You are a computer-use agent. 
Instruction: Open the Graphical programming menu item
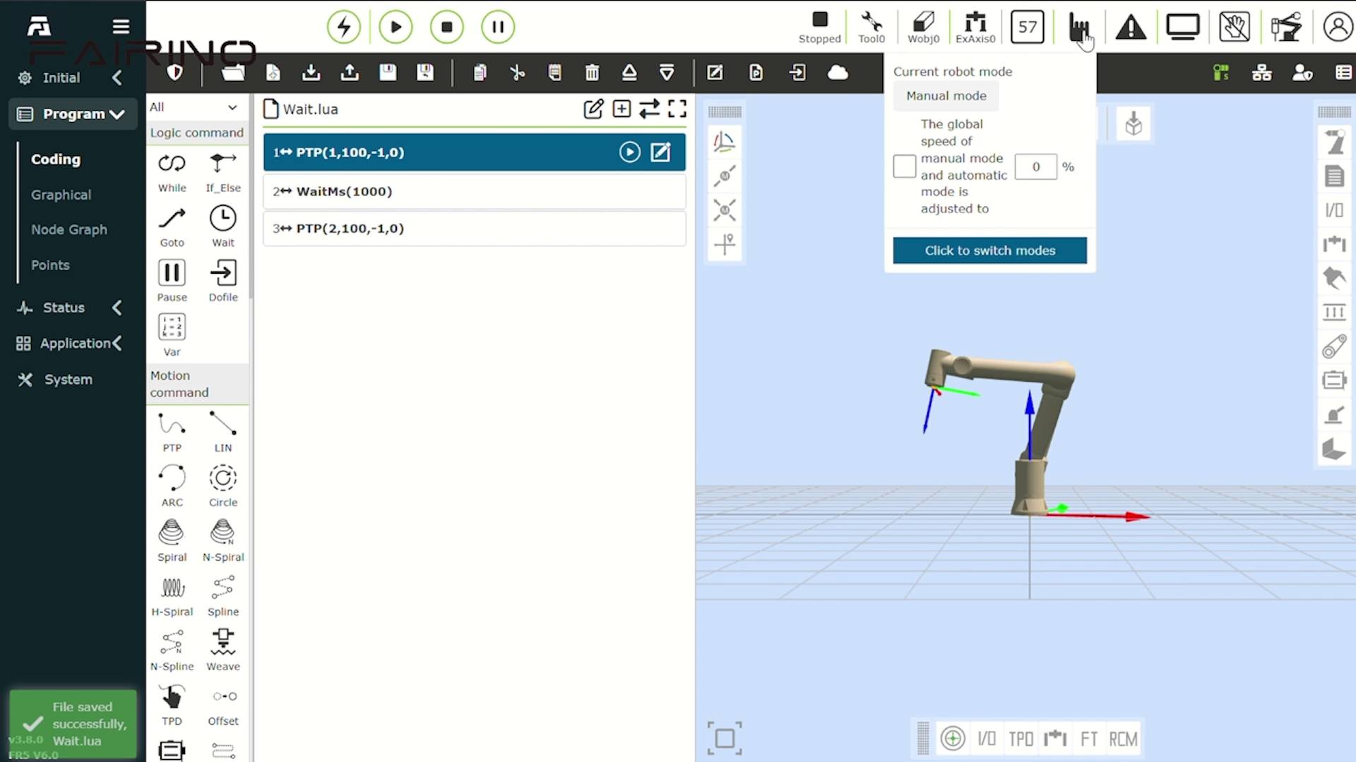pyautogui.click(x=61, y=195)
